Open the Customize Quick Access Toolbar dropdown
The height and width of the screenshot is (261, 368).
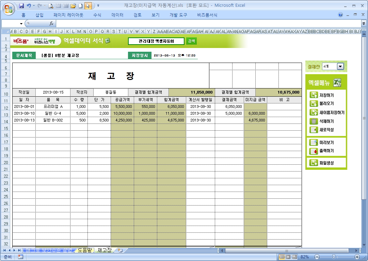click(98, 6)
